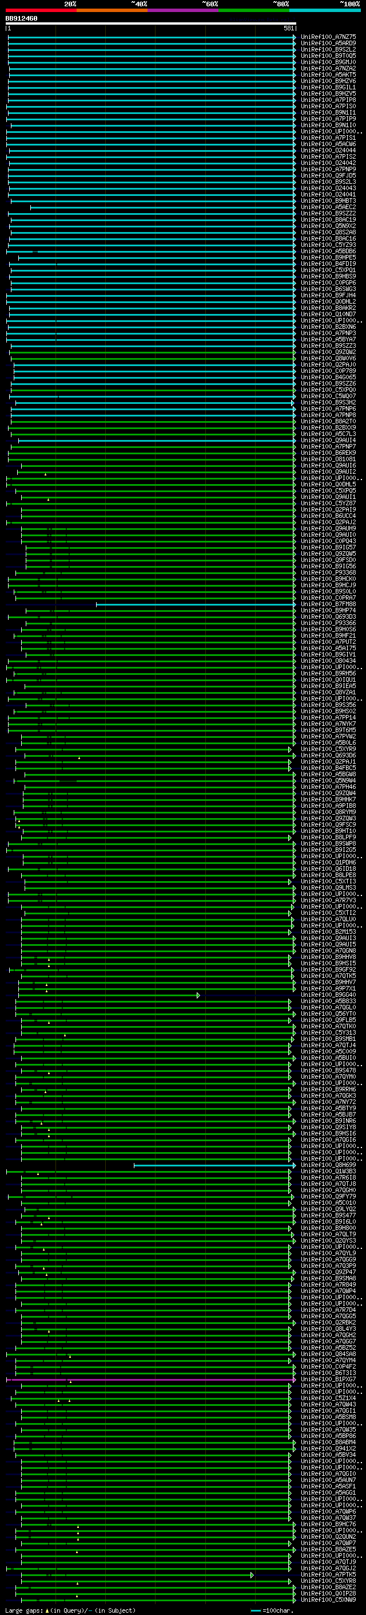Select the UniRef100_A7NYK7 label
366x1615 pixels.
[328, 724]
